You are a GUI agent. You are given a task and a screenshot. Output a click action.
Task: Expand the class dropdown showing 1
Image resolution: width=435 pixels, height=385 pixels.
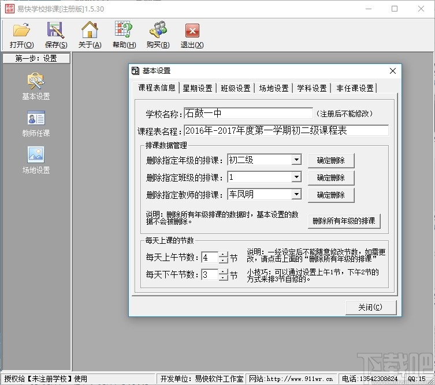296,177
